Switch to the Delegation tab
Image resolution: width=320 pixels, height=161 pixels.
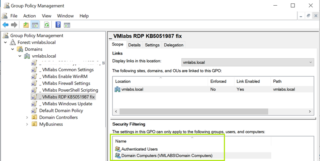[x=173, y=45]
